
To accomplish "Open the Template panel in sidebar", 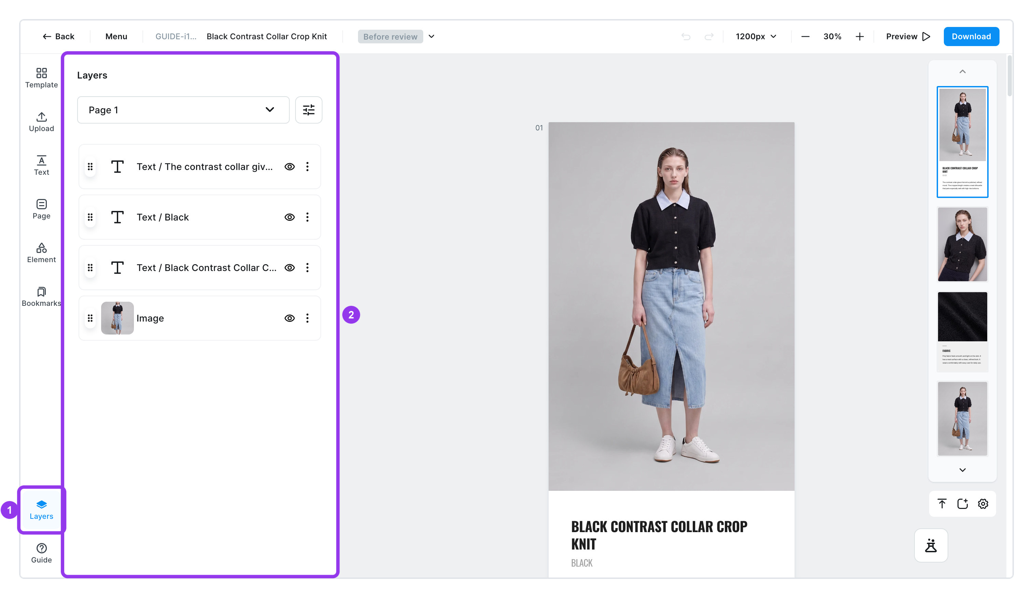I will tap(41, 78).
